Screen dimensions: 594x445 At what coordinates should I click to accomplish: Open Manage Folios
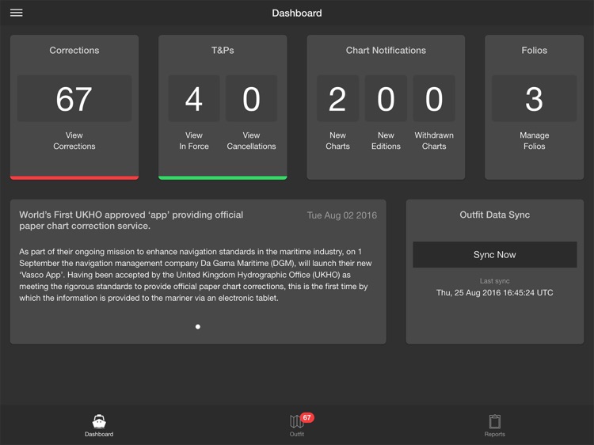[534, 141]
